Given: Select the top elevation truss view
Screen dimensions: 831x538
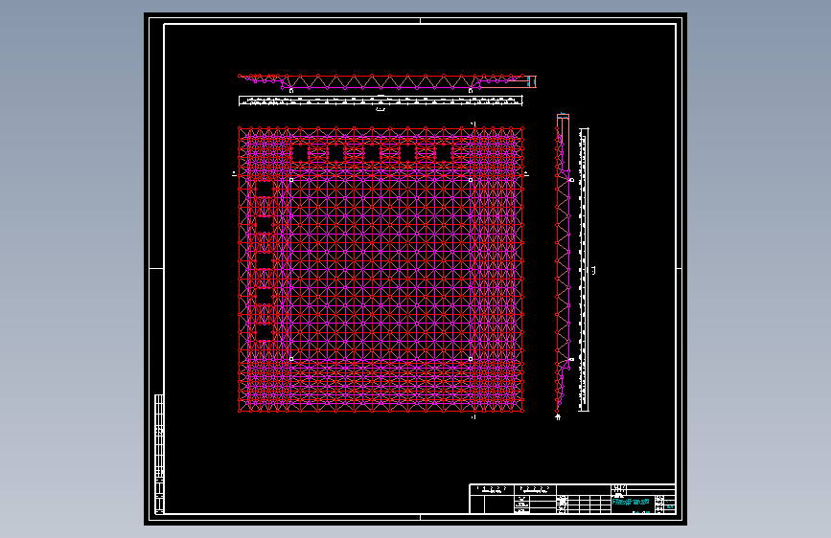Looking at the screenshot, I should (x=387, y=83).
